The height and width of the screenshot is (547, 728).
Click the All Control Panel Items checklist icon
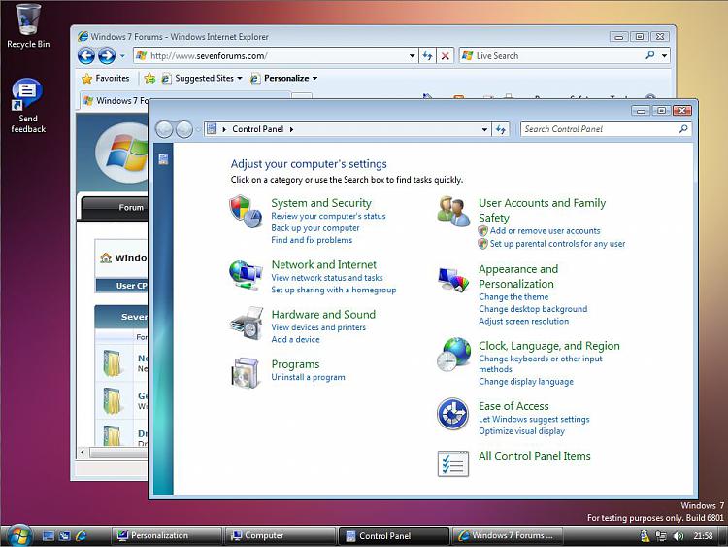(x=452, y=463)
